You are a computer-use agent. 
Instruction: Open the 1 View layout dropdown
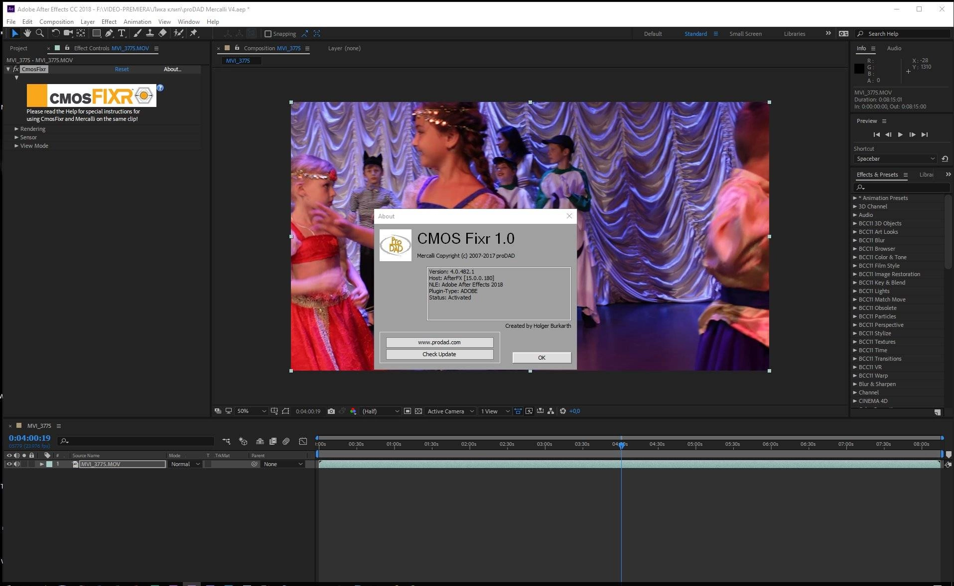point(495,411)
